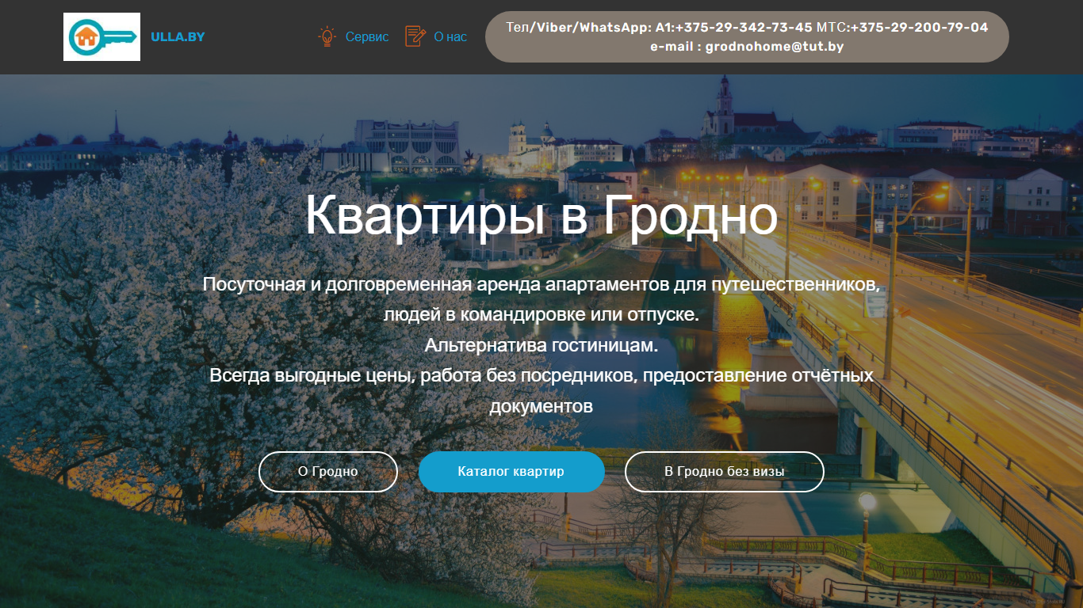Click the house-key logo image
1083x608 pixels.
tap(101, 36)
